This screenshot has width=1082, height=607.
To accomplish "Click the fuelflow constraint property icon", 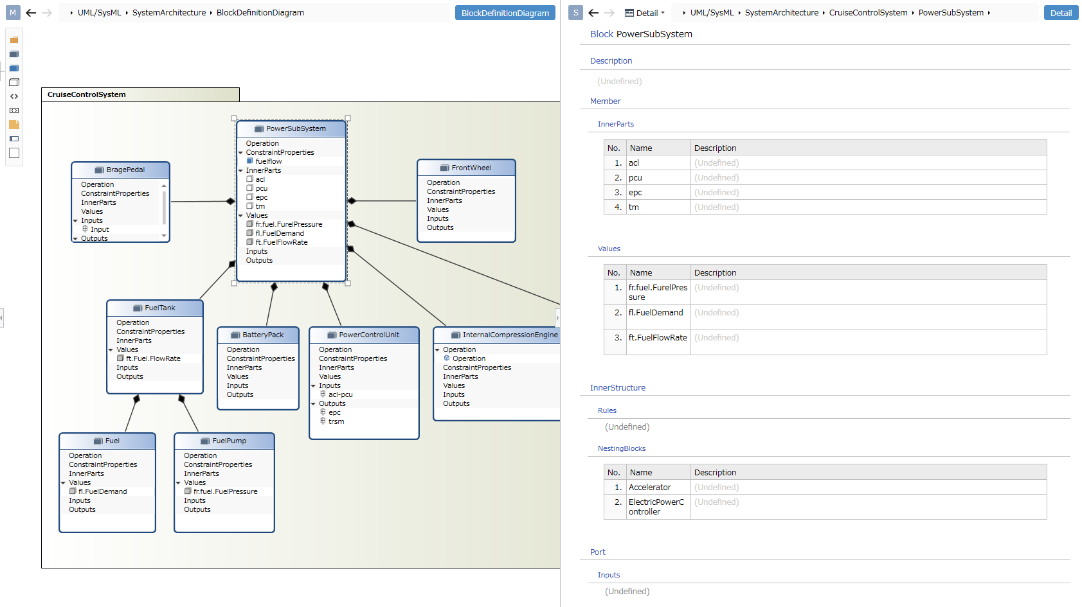I will [x=250, y=161].
